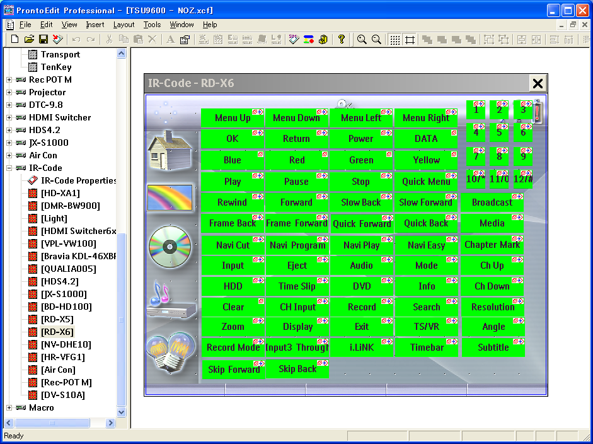Select [BD-HD100] in the tree

coord(66,307)
